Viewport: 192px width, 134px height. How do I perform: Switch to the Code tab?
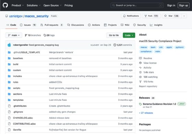pyautogui.click(x=11, y=25)
